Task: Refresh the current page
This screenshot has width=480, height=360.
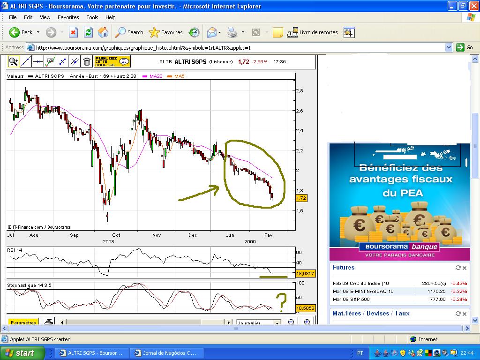Action: coord(88,32)
